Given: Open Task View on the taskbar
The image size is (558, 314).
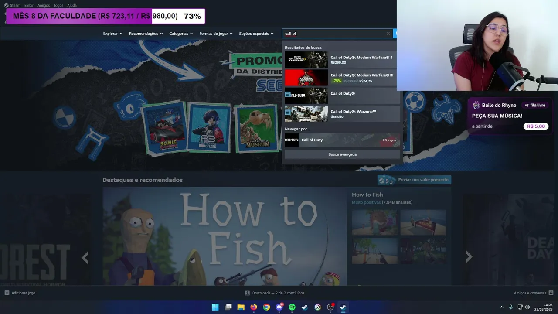Looking at the screenshot, I should [228, 307].
